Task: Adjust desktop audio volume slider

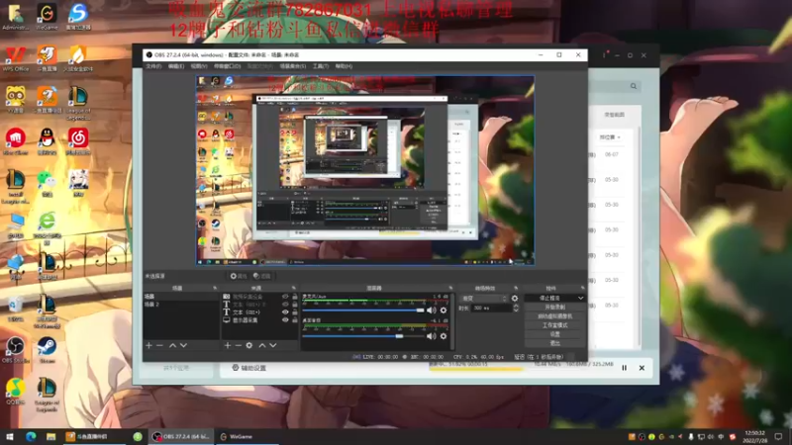Action: coord(363,336)
